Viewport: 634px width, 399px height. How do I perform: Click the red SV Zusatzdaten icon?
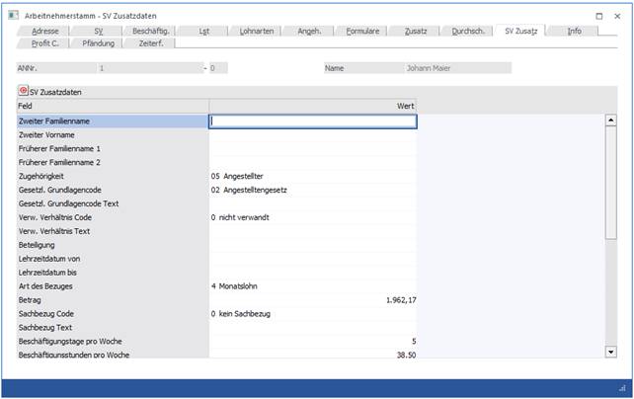(x=24, y=91)
